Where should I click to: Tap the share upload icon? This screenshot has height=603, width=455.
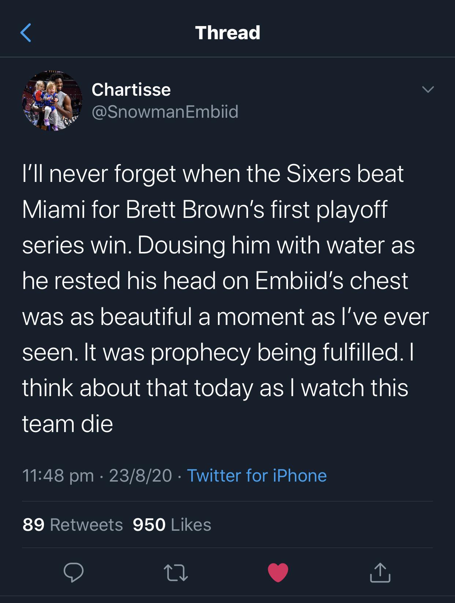[x=380, y=573]
